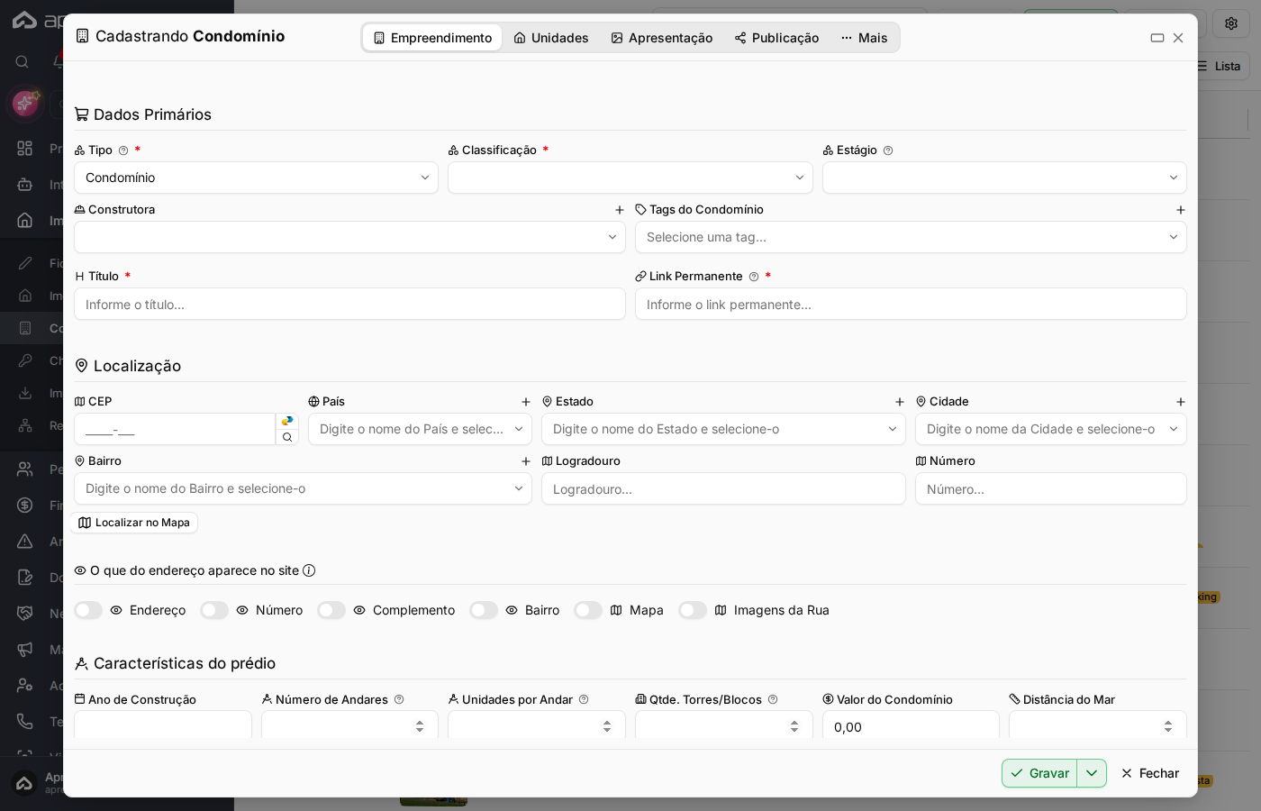The image size is (1261, 811).
Task: Toggle the Número visibility switch
Action: [x=214, y=610]
